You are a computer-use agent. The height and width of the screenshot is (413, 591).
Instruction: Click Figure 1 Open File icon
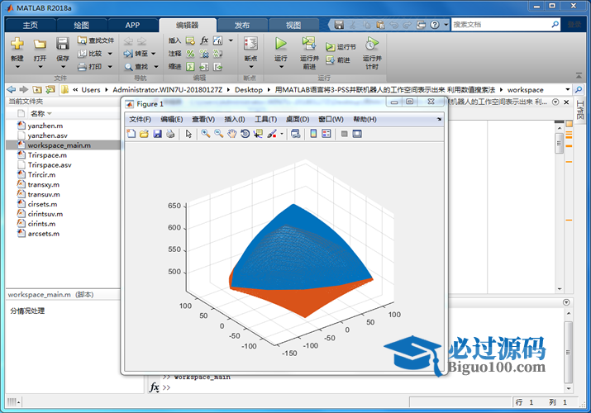(x=144, y=134)
